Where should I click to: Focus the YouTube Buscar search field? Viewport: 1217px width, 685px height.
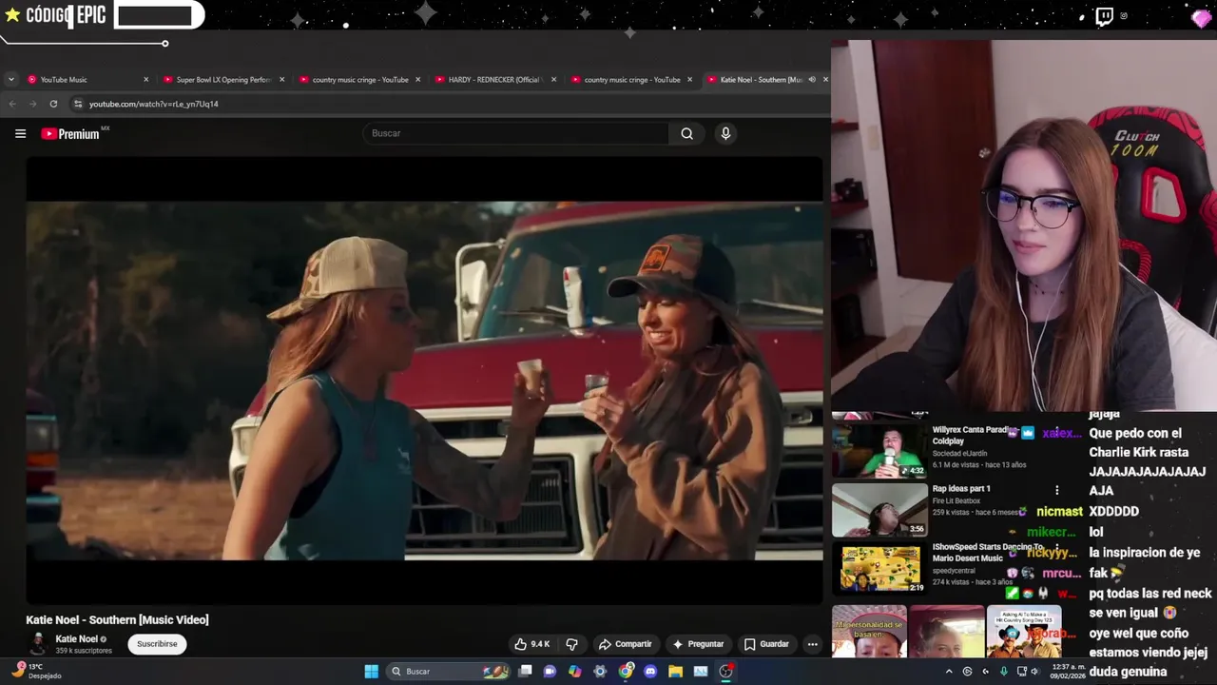518,133
